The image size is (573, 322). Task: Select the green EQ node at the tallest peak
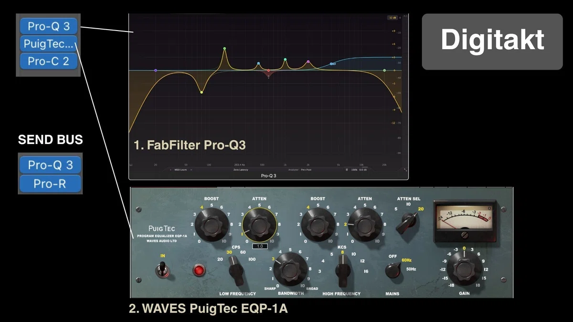pos(224,49)
